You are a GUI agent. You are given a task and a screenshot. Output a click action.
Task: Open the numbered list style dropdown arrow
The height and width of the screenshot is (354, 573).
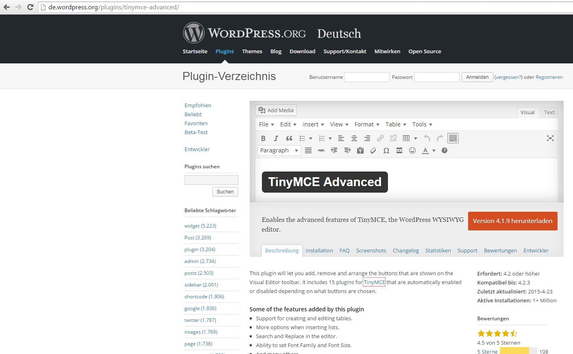coord(330,139)
